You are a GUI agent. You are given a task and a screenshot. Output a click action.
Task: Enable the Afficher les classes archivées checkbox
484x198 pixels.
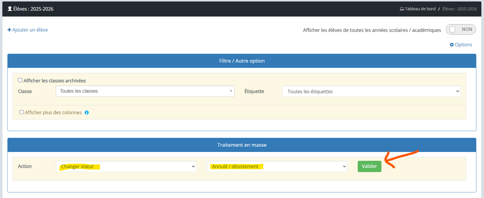click(20, 80)
